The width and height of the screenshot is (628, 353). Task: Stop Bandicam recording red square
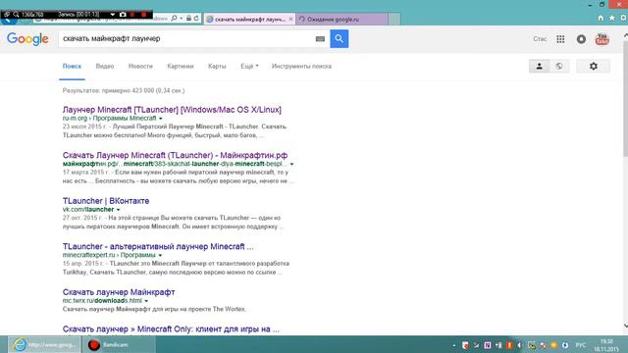click(x=144, y=15)
